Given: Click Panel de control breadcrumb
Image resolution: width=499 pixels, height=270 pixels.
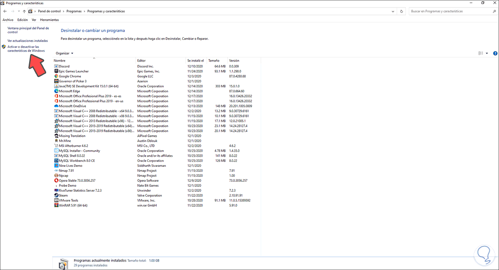Looking at the screenshot, I should [49, 11].
